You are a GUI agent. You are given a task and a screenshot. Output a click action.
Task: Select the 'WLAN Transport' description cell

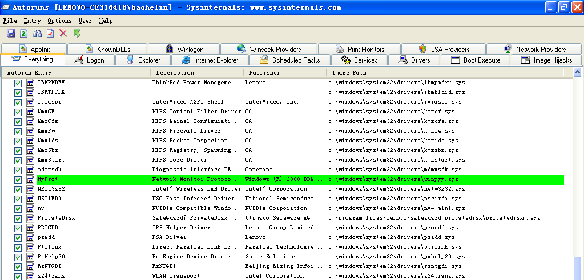176,276
